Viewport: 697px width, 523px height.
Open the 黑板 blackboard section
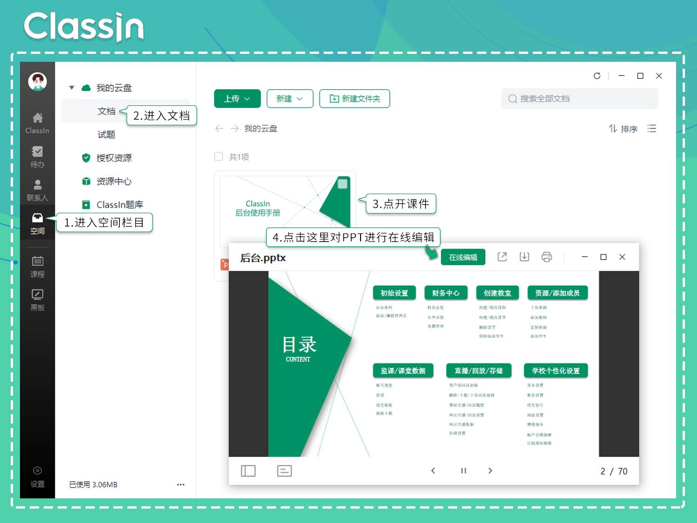click(x=37, y=300)
